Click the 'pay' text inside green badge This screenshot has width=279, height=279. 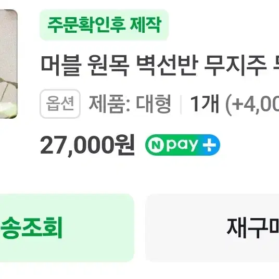tap(183, 146)
